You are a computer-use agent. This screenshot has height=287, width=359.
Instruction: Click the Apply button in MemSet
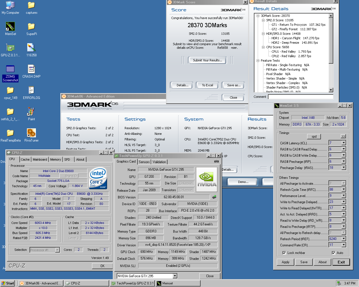tap(286, 262)
